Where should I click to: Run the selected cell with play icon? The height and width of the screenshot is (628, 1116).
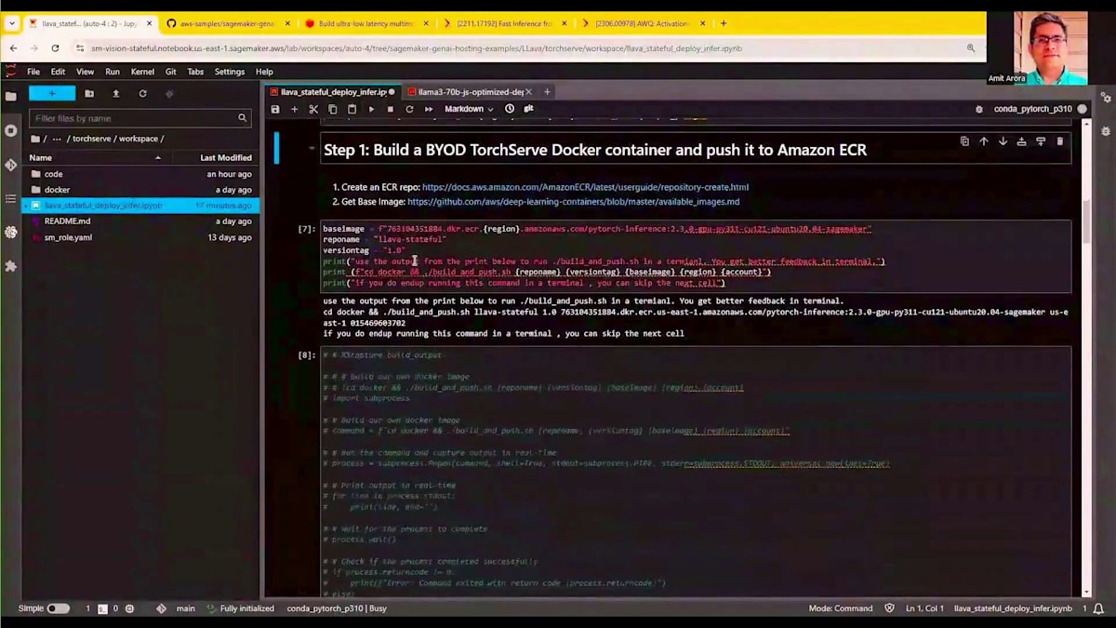pos(371,109)
